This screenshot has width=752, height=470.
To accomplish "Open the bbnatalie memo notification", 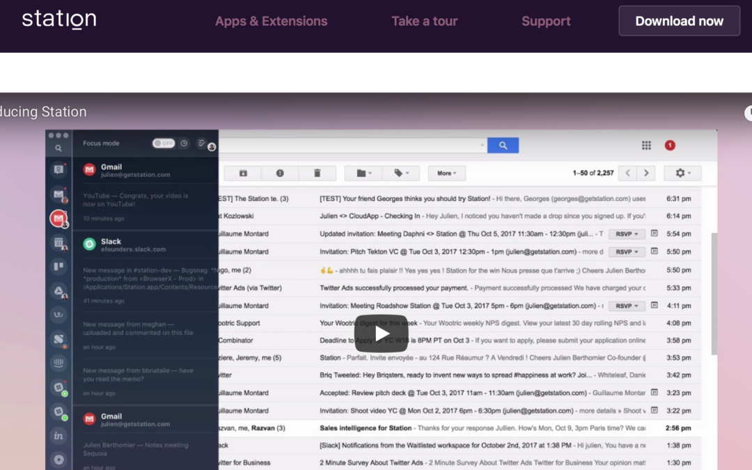I will [x=146, y=381].
